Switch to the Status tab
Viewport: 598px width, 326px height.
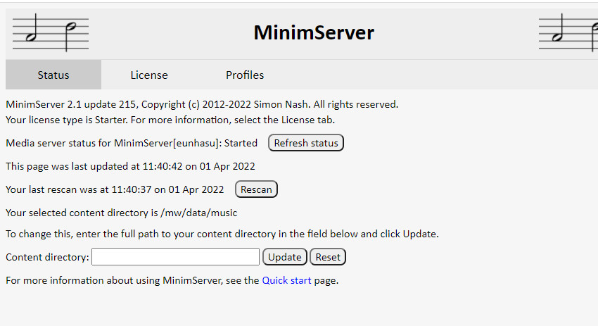[53, 75]
